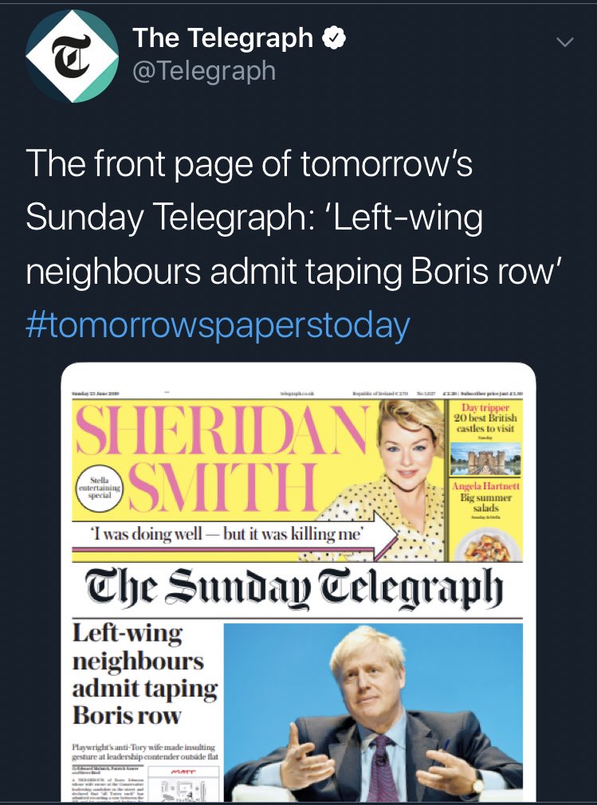The height and width of the screenshot is (805, 597).
Task: Tap the Matt cartoon on the front page
Action: pos(183,784)
